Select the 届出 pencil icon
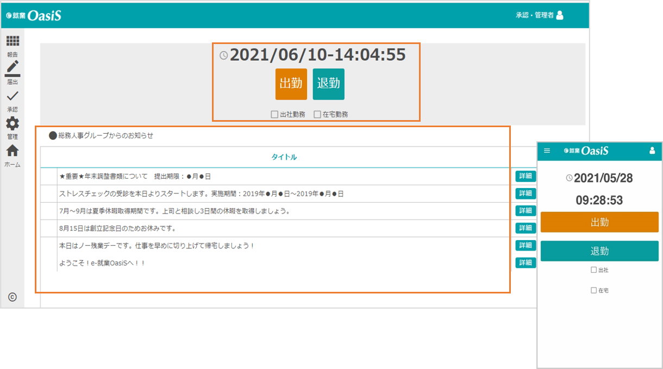Viewport: 663px width, 369px height. [12, 68]
